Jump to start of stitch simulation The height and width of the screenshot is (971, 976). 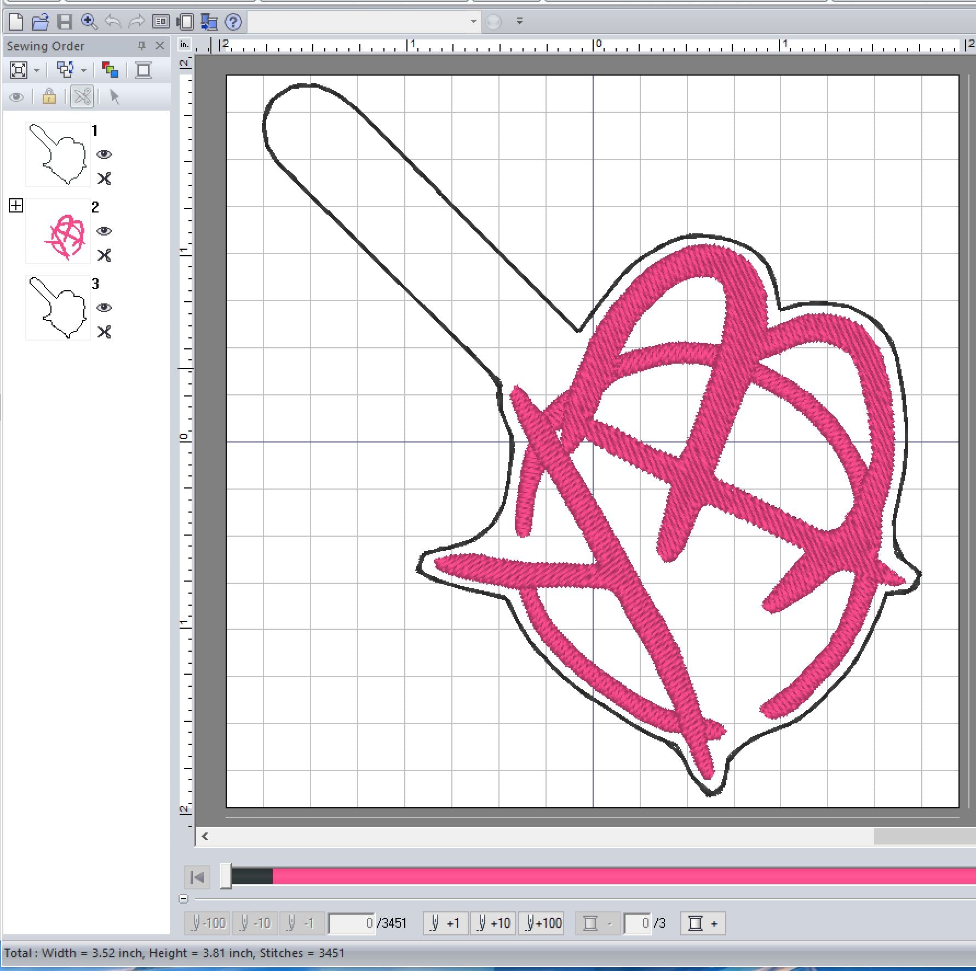(x=197, y=877)
